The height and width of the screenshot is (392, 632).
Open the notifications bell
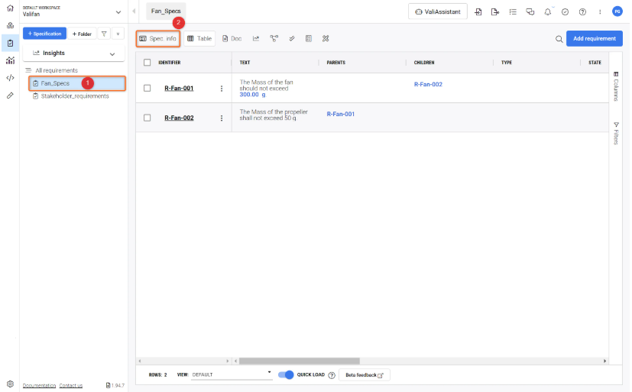click(x=548, y=11)
